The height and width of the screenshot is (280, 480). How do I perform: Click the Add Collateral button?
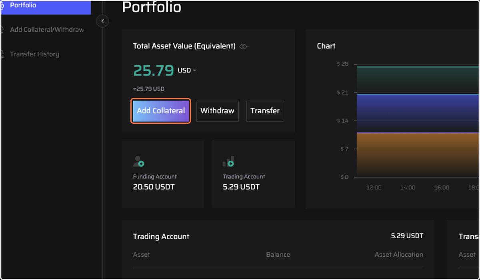161,111
